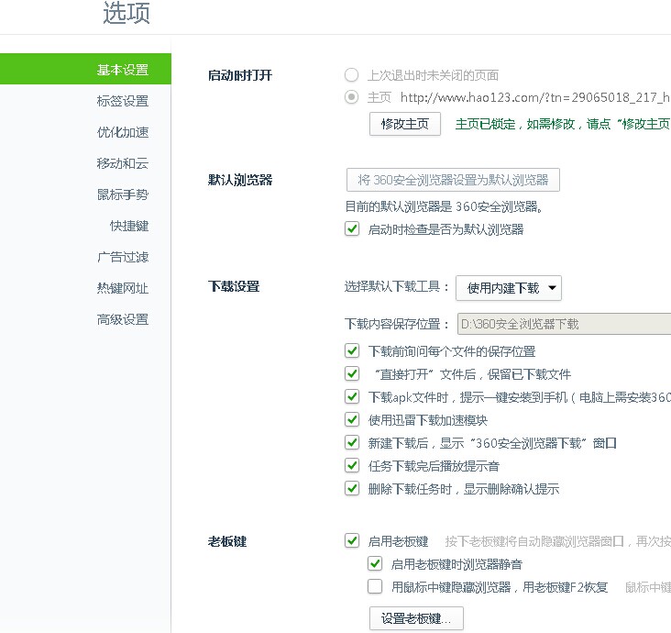Open the 设置老板键 dialog button
671x633 pixels.
(416, 618)
